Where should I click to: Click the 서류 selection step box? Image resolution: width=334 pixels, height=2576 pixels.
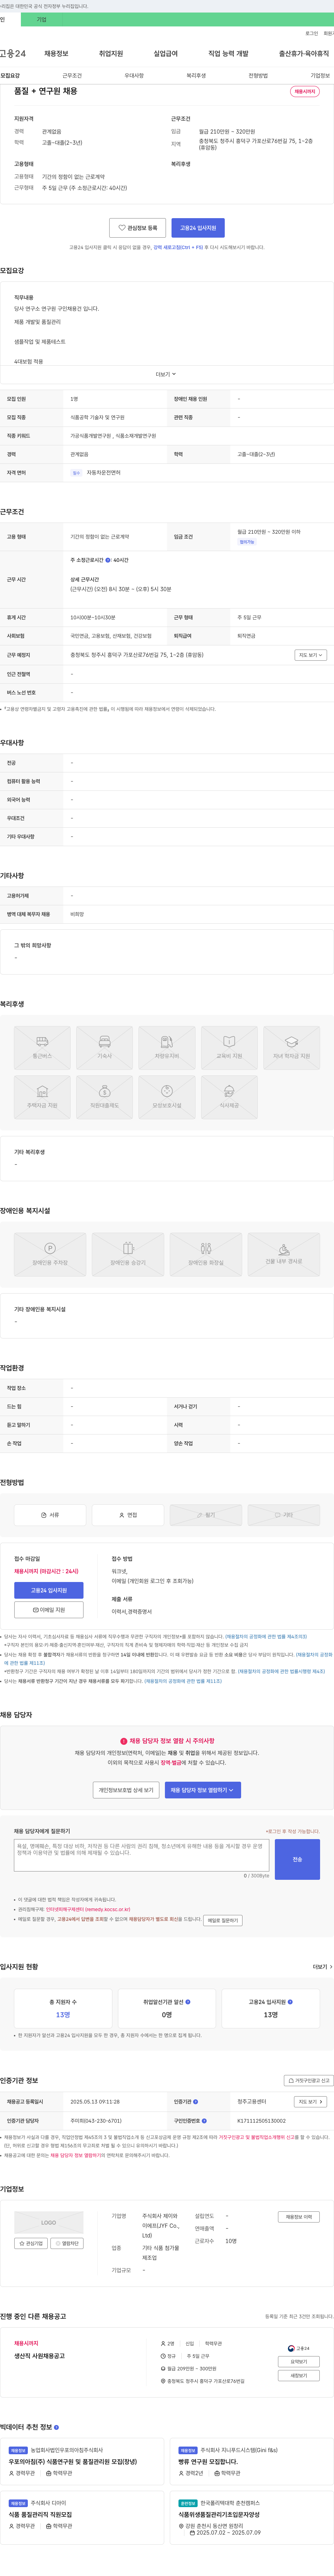[x=50, y=1515]
